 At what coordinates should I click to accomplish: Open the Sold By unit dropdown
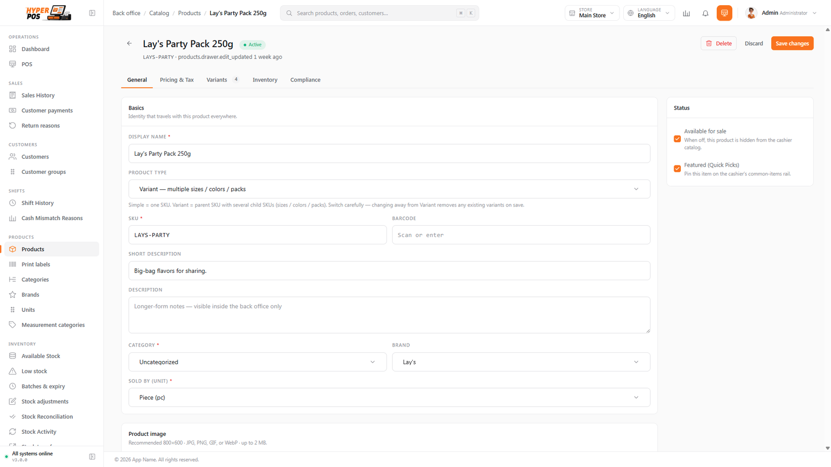pyautogui.click(x=390, y=397)
